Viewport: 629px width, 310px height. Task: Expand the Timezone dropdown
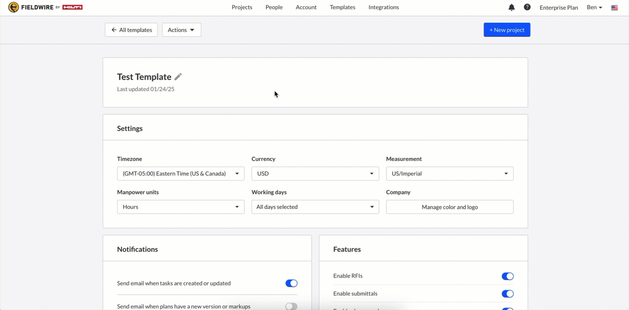tap(180, 174)
